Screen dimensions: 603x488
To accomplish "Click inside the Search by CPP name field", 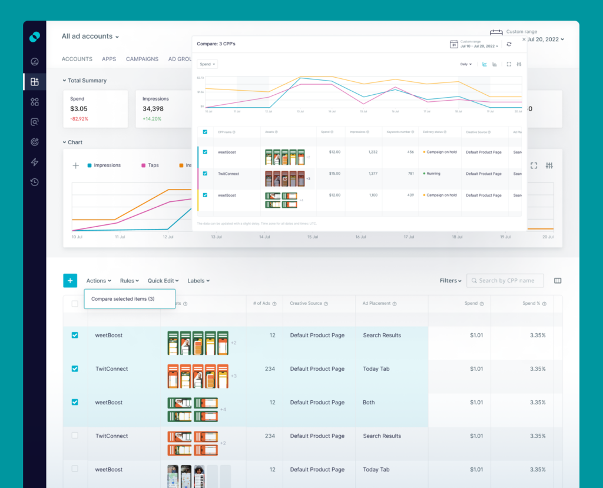I will 505,281.
